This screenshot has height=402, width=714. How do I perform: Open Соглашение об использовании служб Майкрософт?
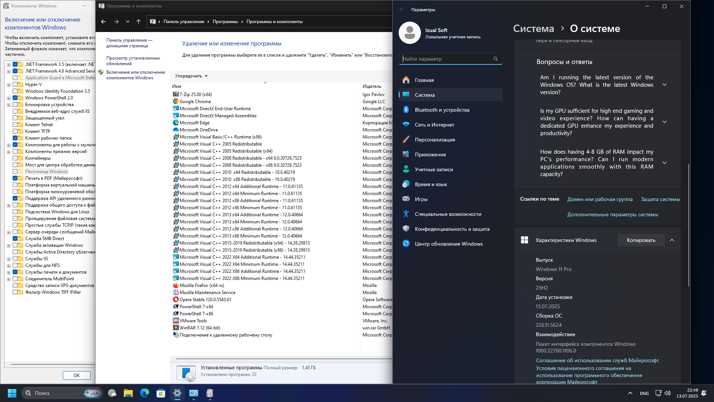[x=597, y=360]
